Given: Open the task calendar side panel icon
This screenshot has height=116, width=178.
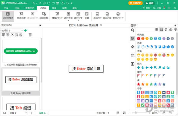Looking at the screenshot, I should click(133, 55).
